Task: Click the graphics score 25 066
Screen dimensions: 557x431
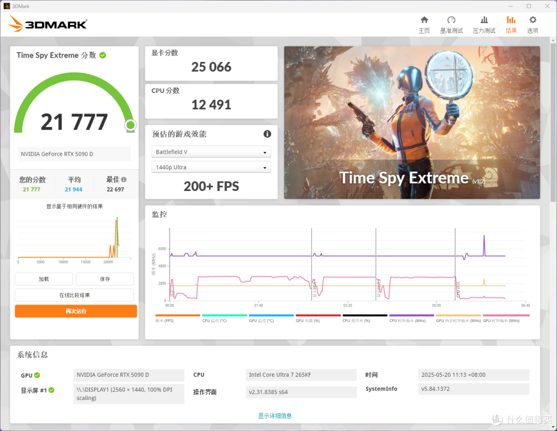Action: [211, 67]
